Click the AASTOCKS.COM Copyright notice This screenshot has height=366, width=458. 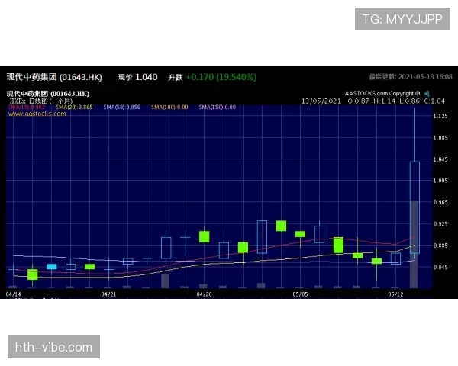coord(382,93)
